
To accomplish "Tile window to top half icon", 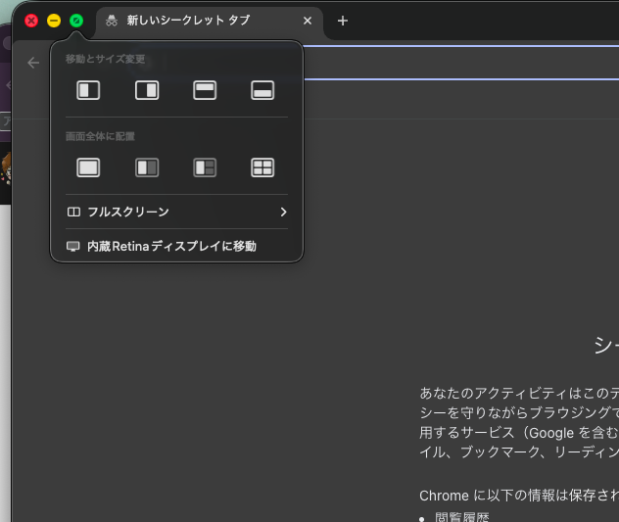I will 205,90.
